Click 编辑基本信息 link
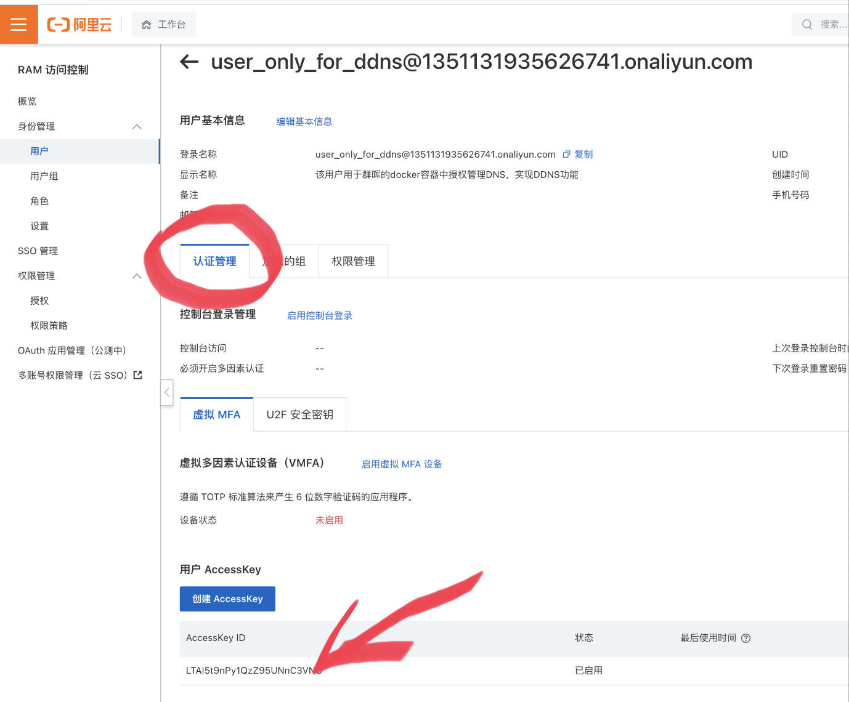849x702 pixels. pyautogui.click(x=304, y=121)
